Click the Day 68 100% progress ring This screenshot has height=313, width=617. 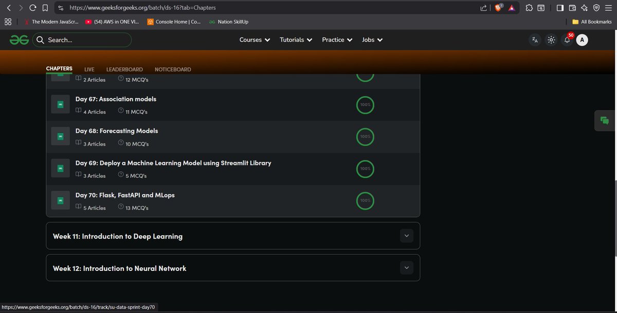coord(365,137)
